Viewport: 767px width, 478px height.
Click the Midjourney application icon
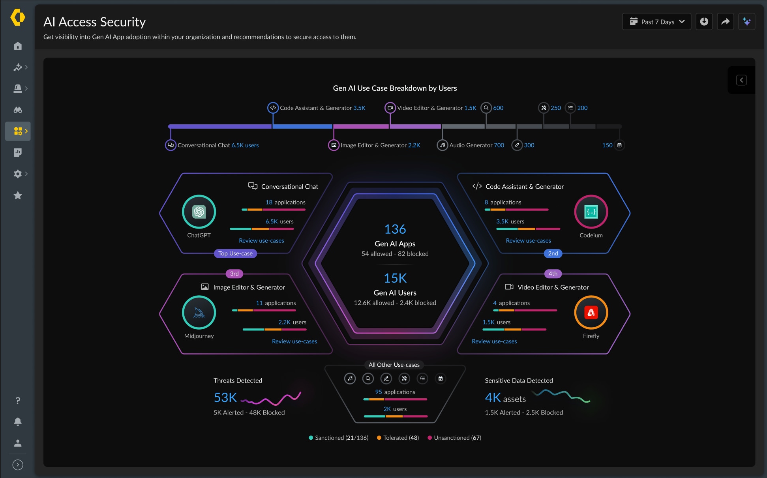(x=199, y=312)
